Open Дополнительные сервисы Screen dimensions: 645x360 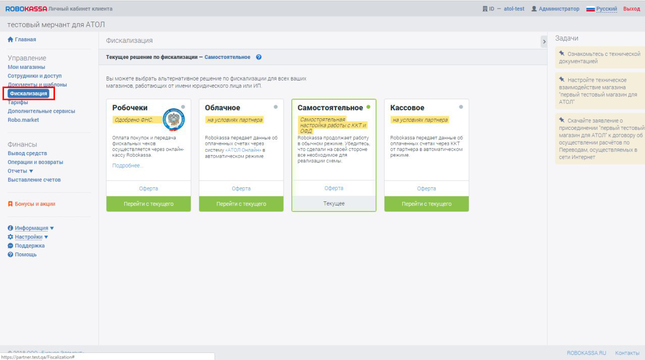(x=41, y=111)
